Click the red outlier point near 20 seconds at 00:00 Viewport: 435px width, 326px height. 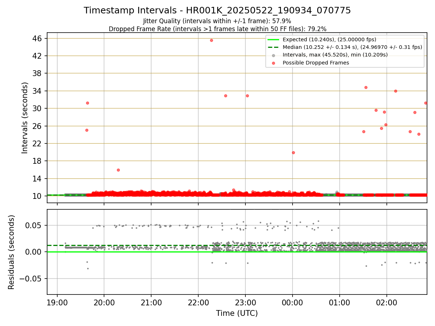click(293, 152)
